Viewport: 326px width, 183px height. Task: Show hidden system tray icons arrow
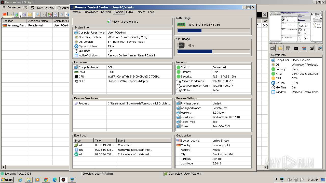(x=276, y=179)
